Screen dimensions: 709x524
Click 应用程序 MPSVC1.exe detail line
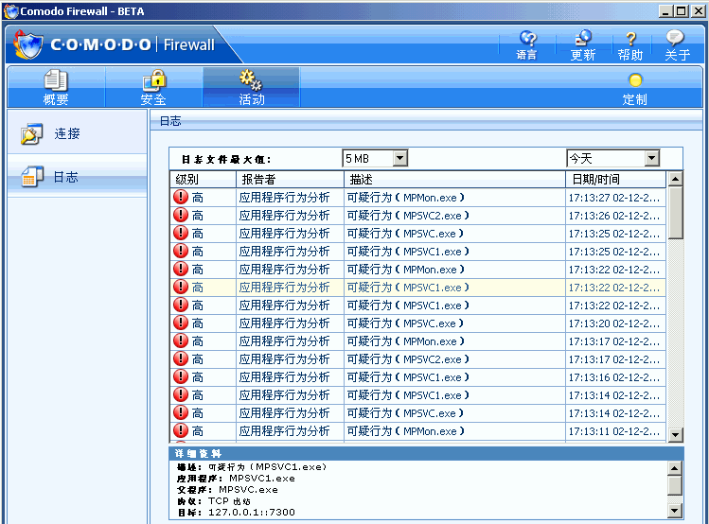(x=236, y=479)
